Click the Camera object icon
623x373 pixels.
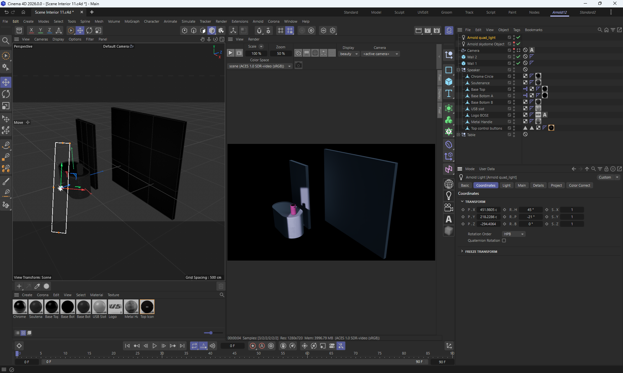point(449,207)
